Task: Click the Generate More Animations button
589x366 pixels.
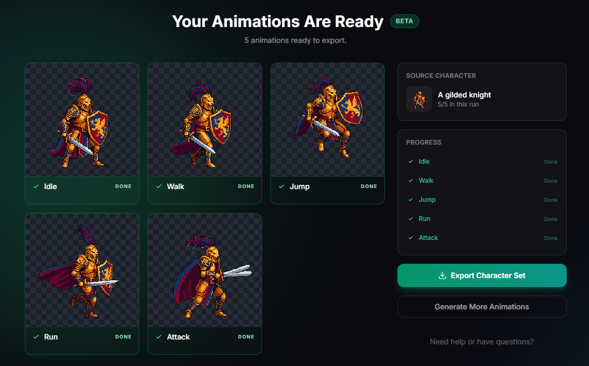Action: [482, 307]
